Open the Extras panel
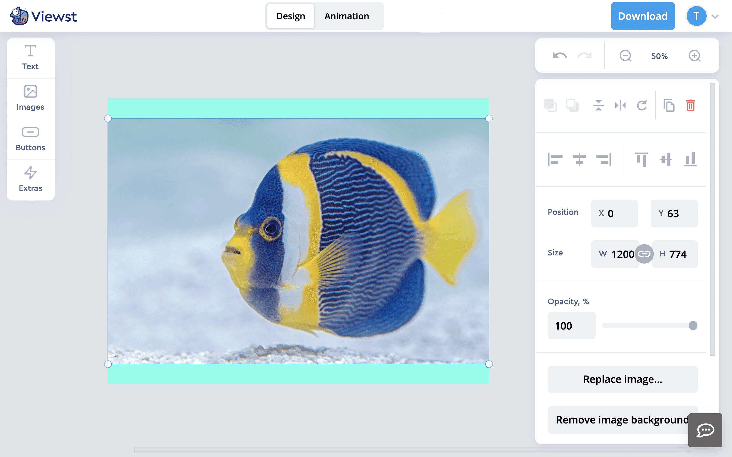The width and height of the screenshot is (732, 457). (30, 179)
